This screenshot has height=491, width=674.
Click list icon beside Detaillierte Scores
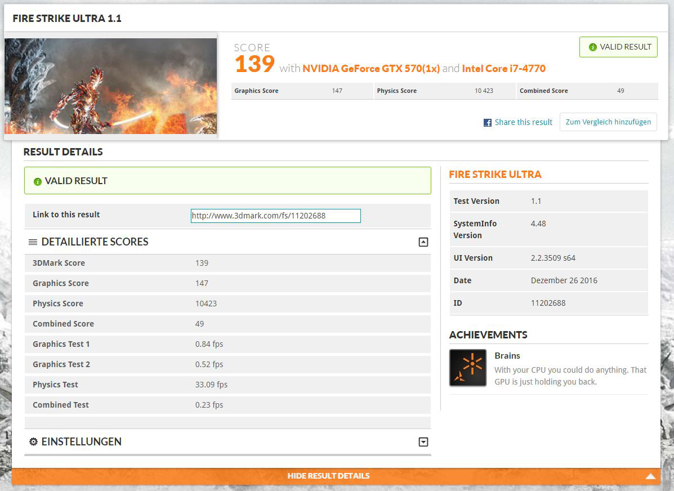33,242
